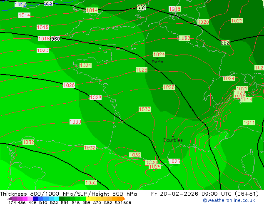This screenshot has height=204, width=264.
Task: Click the 1024 isobar label above Paris
Action: pyautogui.click(x=159, y=55)
